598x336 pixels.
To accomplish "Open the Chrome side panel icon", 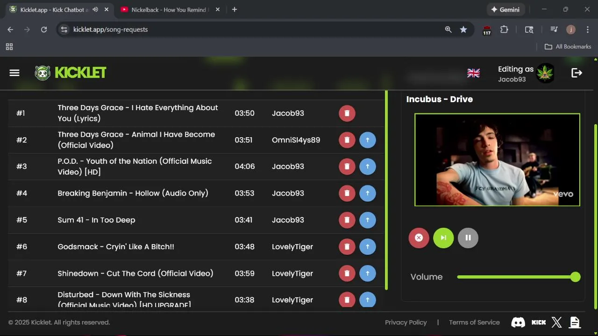I will point(529,29).
